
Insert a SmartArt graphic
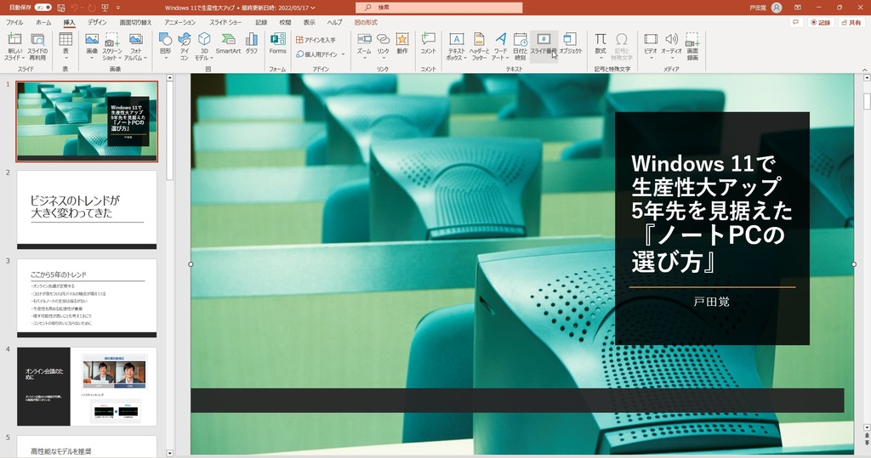(228, 43)
